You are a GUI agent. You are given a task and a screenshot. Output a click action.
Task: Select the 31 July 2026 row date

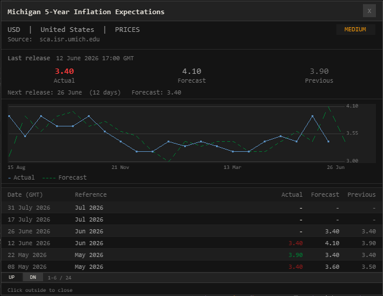[x=29, y=208]
